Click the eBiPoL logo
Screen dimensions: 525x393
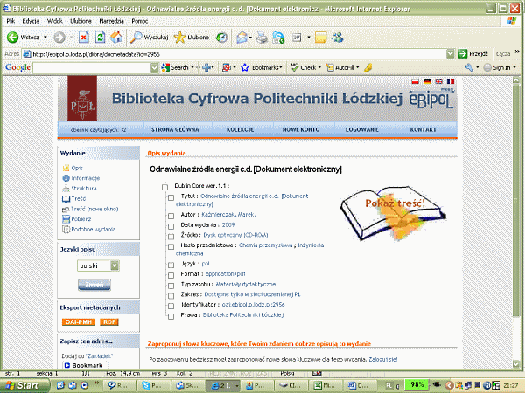point(431,99)
